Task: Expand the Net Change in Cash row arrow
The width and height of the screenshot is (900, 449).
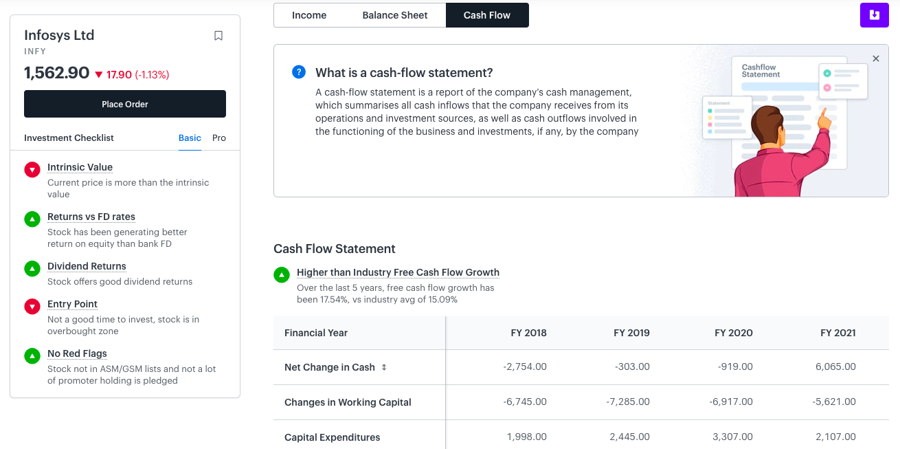Action: click(x=384, y=367)
